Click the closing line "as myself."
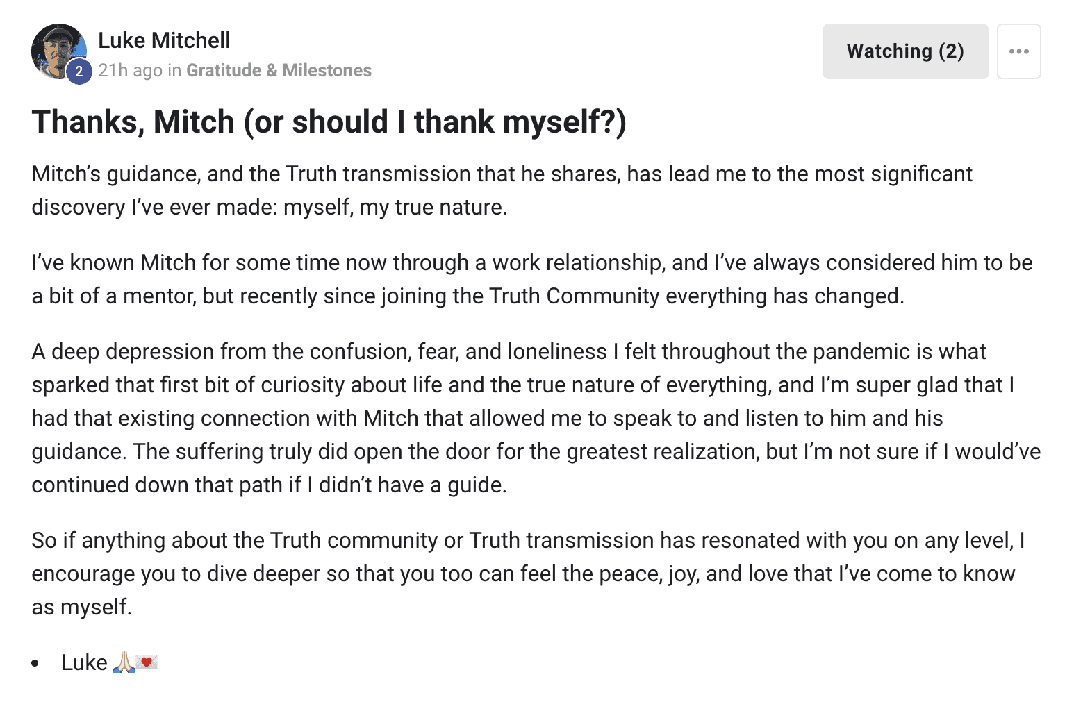Screen dimensions: 1074x711 pyautogui.click(x=81, y=607)
